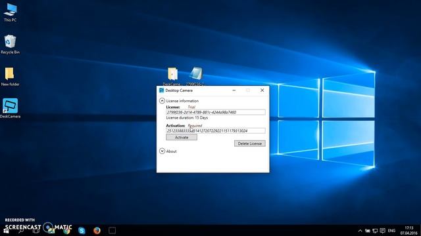Click the 'License duration: 15 Days' text
The image size is (421, 236).
(187, 118)
